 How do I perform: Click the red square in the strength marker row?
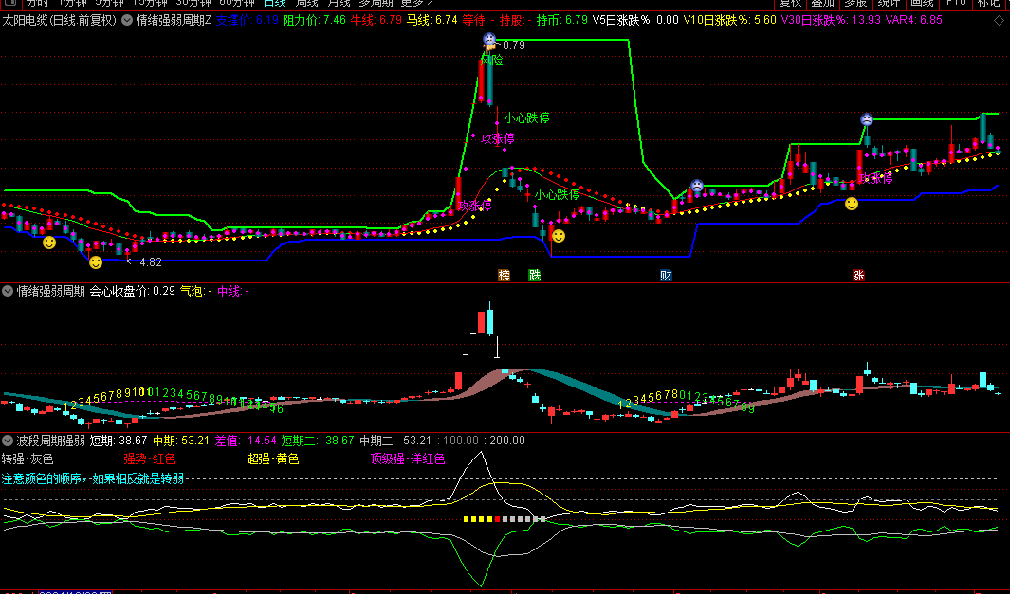[497, 519]
